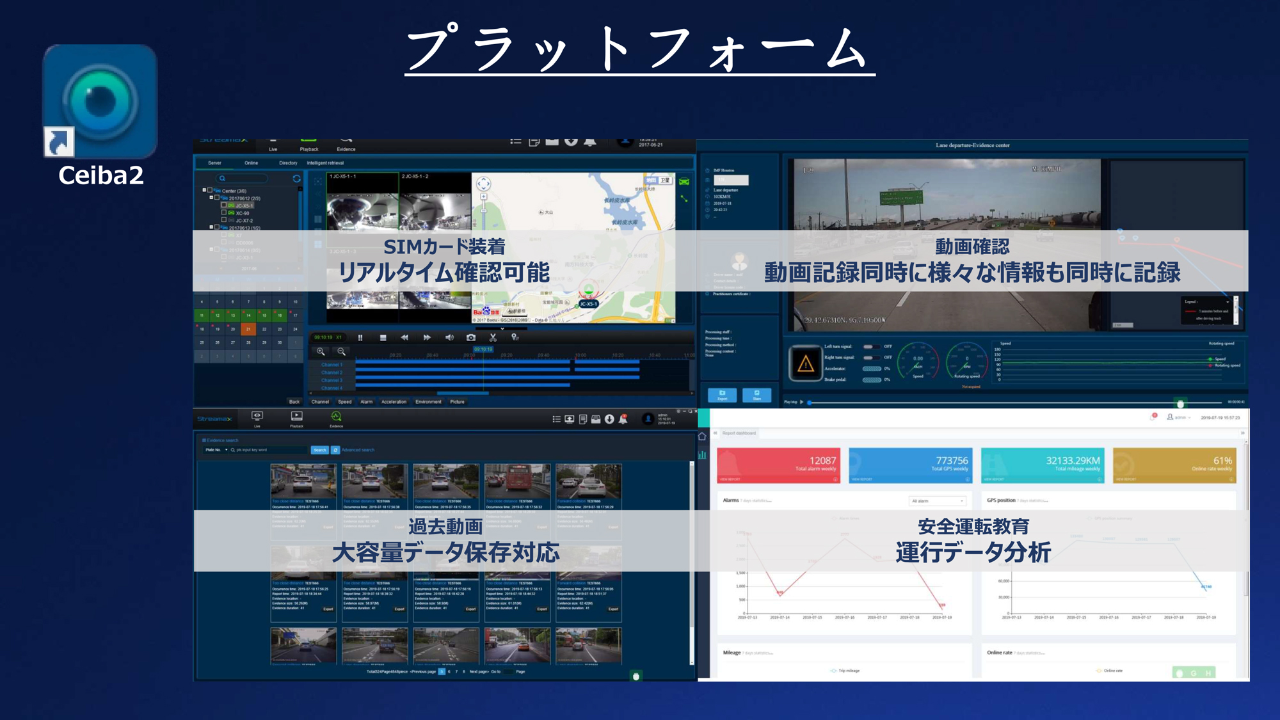Screen dimensions: 1280x720
Task: Select the scissors clip tool
Action: pyautogui.click(x=493, y=337)
